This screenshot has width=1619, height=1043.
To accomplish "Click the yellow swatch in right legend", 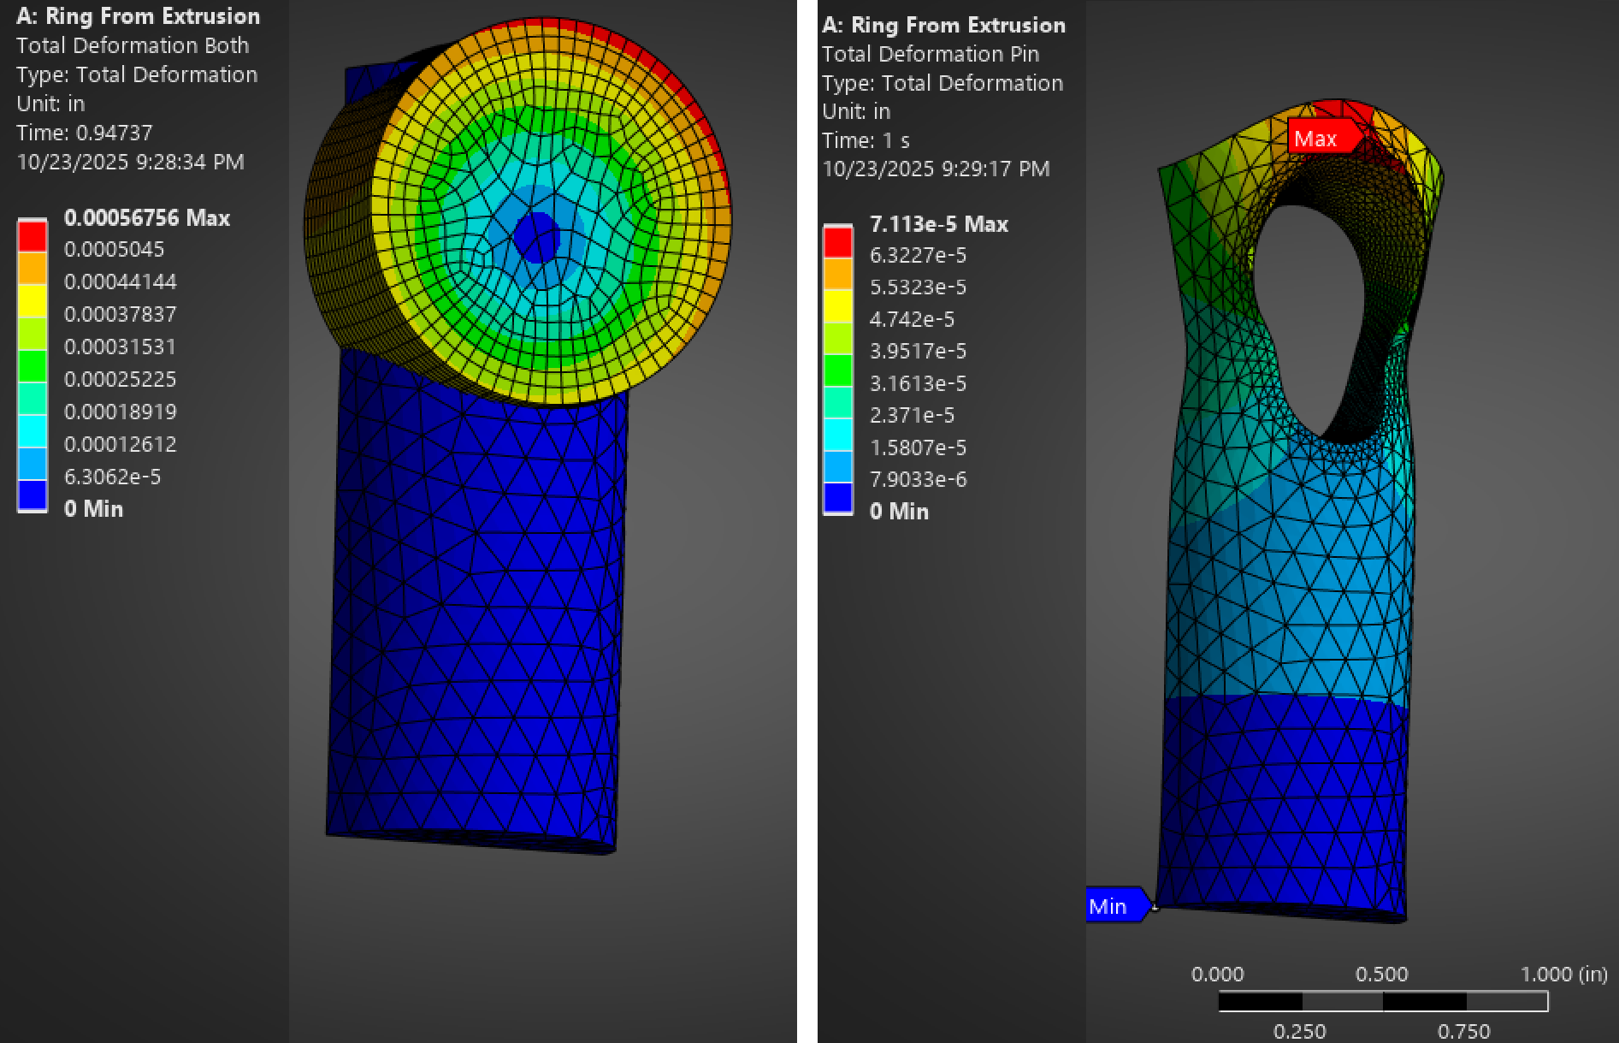I will point(838,305).
